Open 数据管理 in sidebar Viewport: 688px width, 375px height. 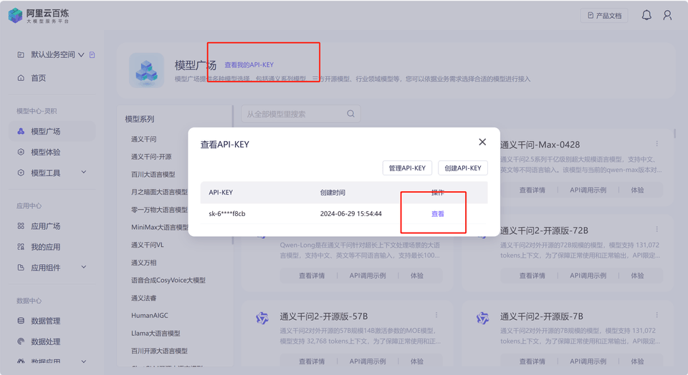(x=46, y=321)
